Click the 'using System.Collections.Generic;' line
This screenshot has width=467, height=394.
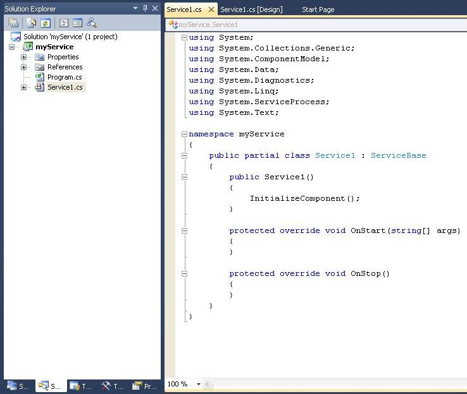tap(271, 48)
